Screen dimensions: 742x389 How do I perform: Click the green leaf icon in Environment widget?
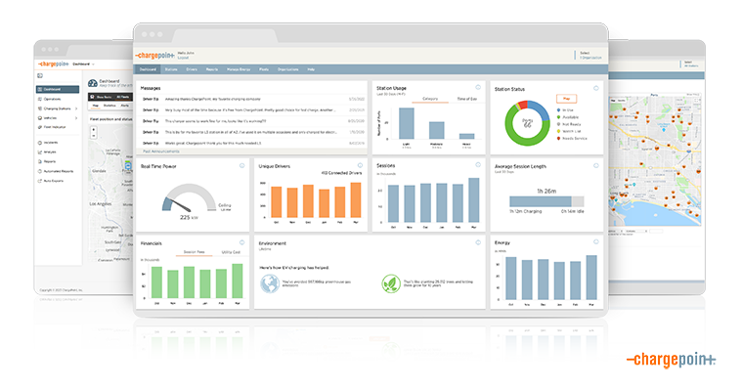pyautogui.click(x=391, y=284)
